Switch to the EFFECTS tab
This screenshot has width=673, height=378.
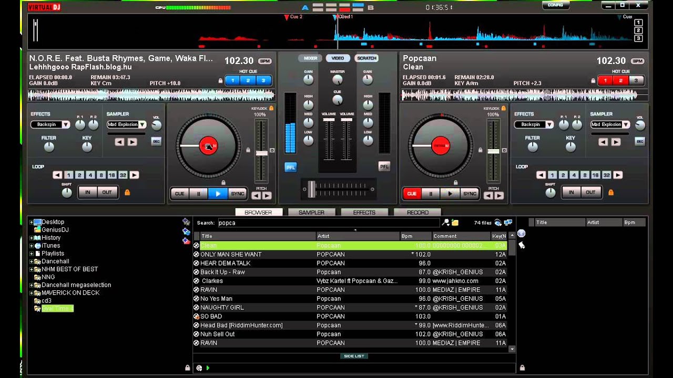pyautogui.click(x=364, y=212)
